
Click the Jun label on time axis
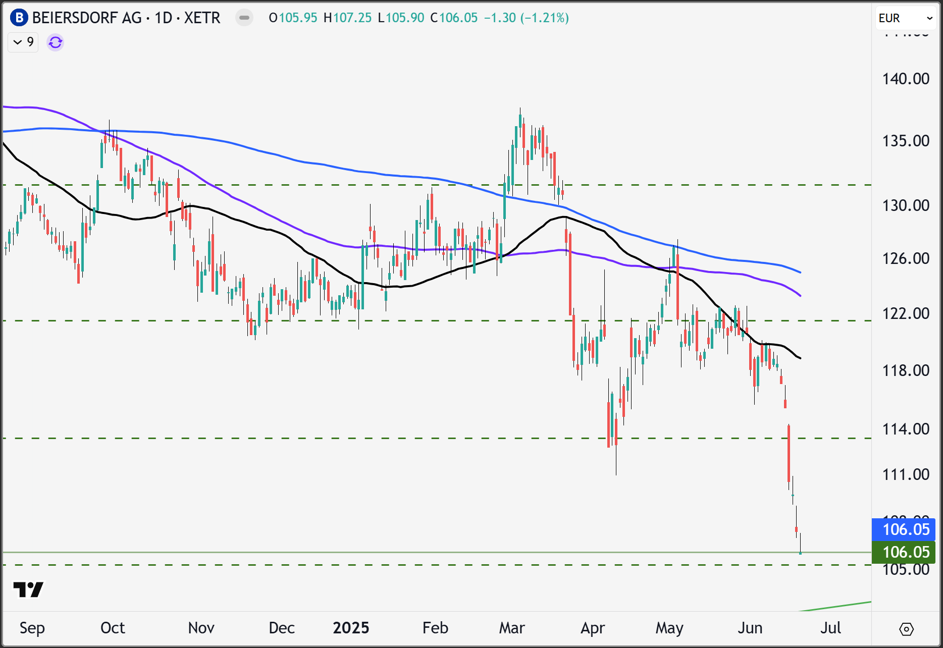(x=750, y=628)
